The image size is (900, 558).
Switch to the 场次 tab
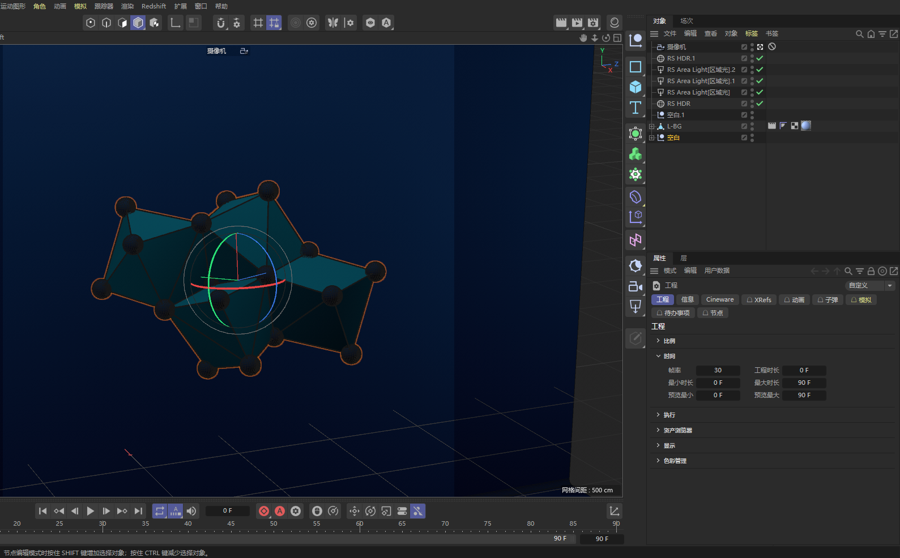click(x=686, y=21)
